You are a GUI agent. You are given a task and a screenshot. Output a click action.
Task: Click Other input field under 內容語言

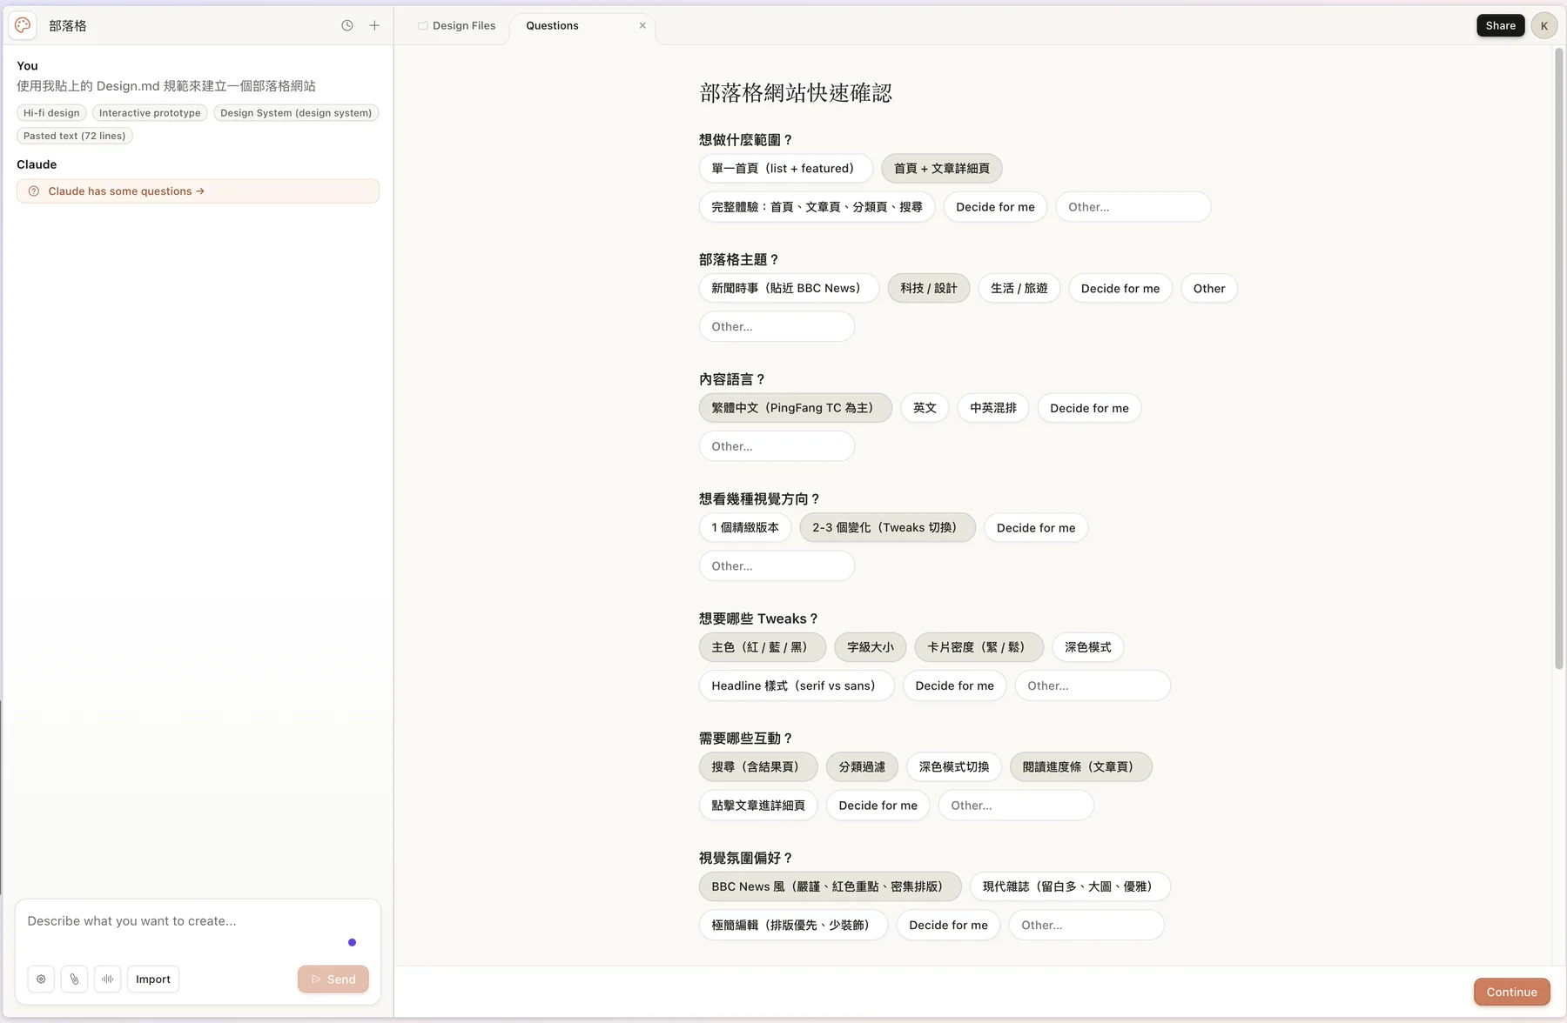point(777,446)
